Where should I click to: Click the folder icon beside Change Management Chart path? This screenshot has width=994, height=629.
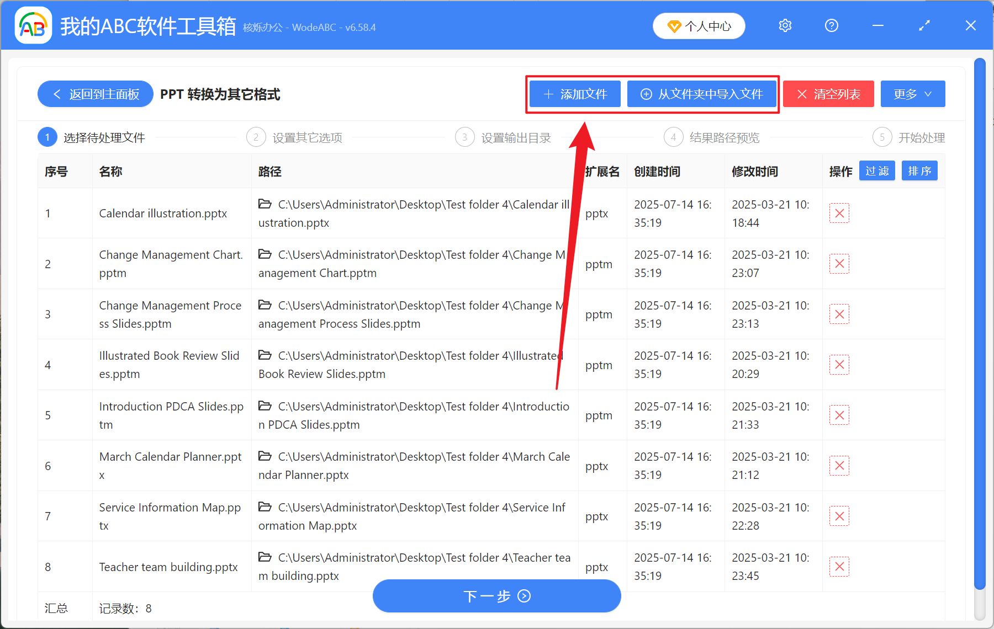click(264, 254)
